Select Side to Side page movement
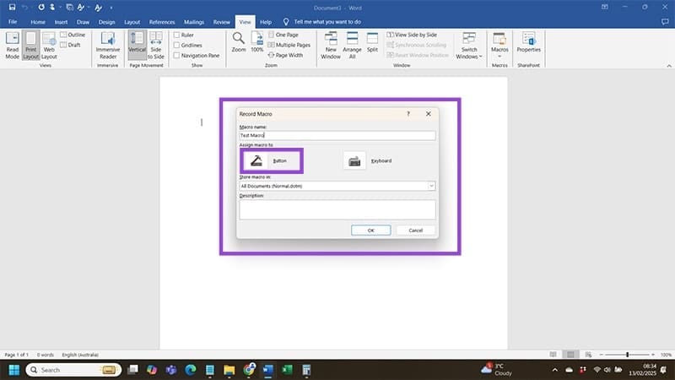 click(x=155, y=44)
